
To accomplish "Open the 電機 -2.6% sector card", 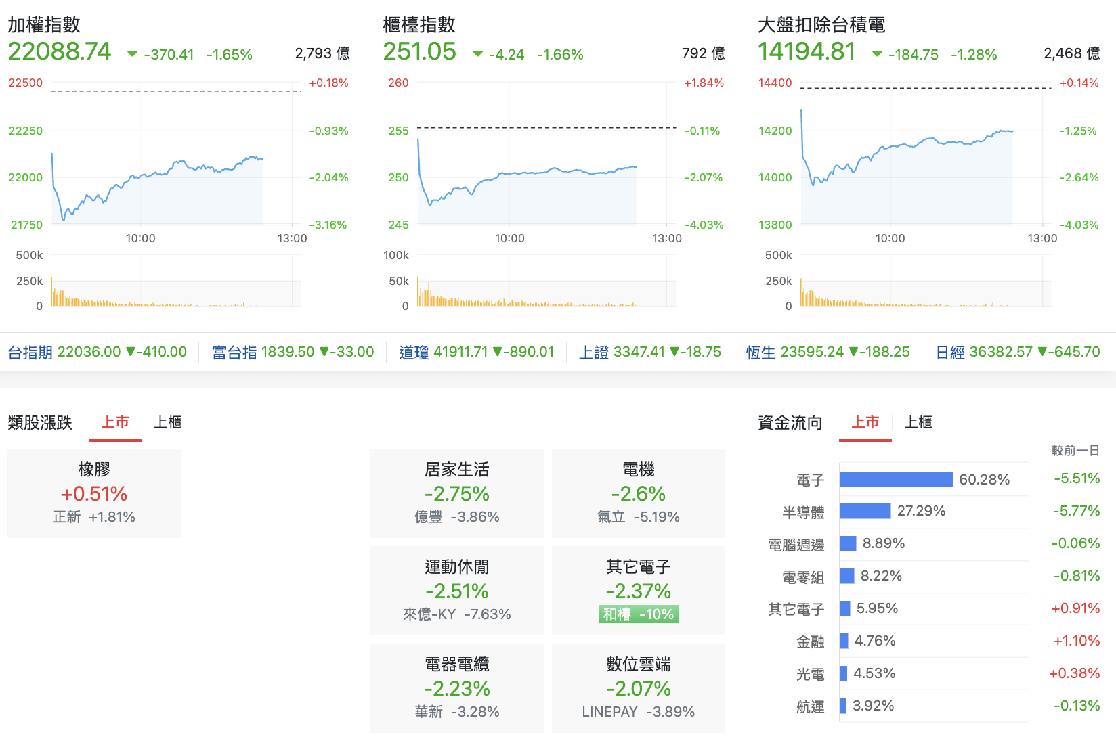I will tap(639, 493).
